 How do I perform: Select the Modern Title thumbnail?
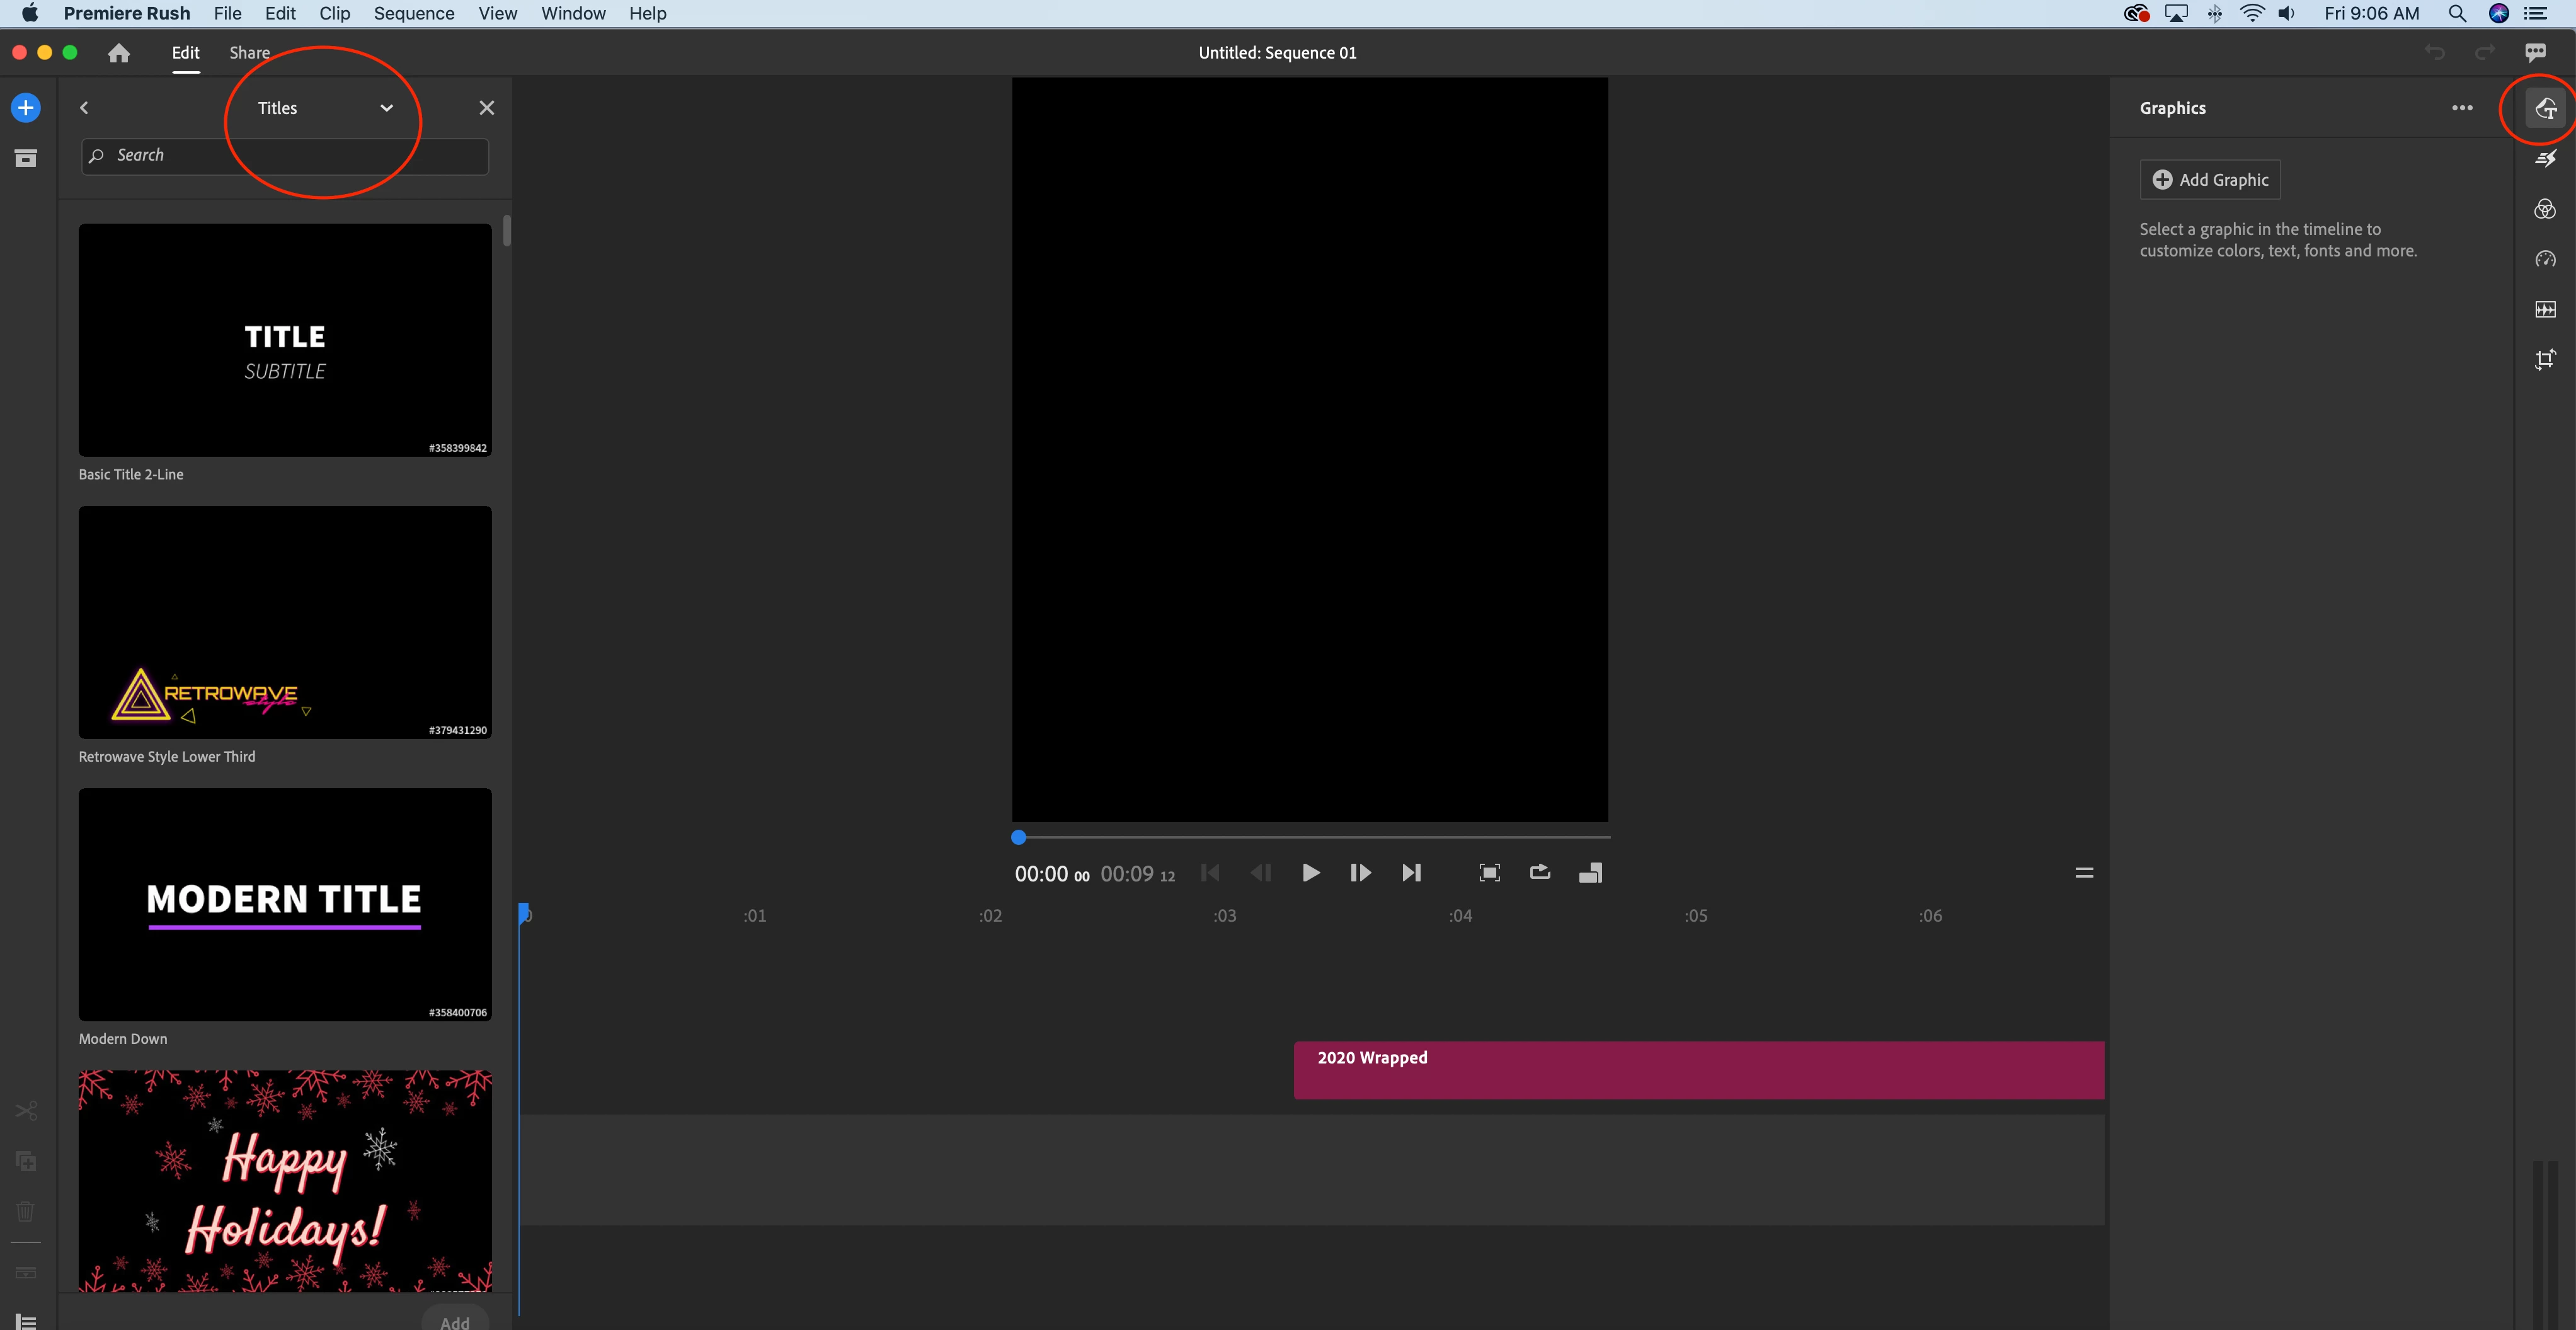point(285,904)
